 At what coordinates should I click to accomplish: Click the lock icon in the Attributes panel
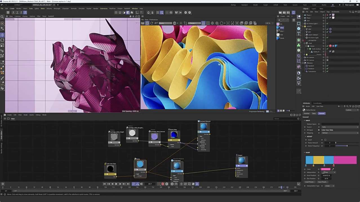(x=353, y=106)
